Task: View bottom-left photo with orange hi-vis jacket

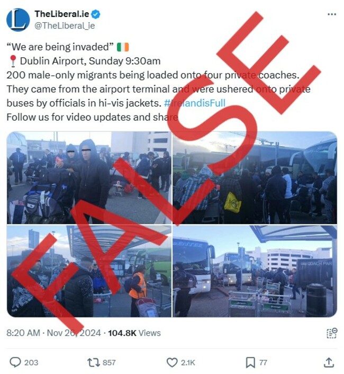Action: pyautogui.click(x=89, y=271)
